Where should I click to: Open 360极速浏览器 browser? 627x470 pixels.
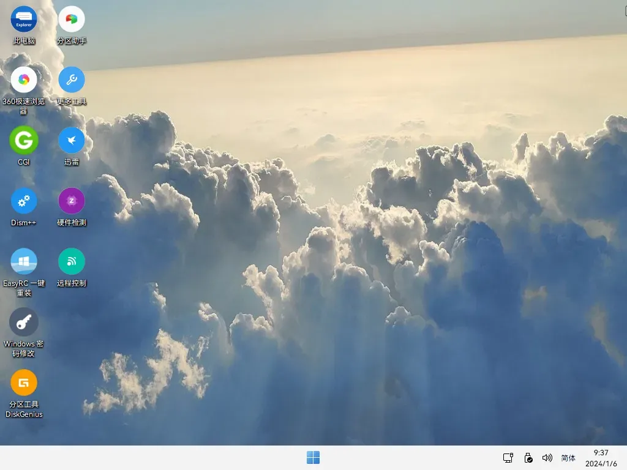24,80
